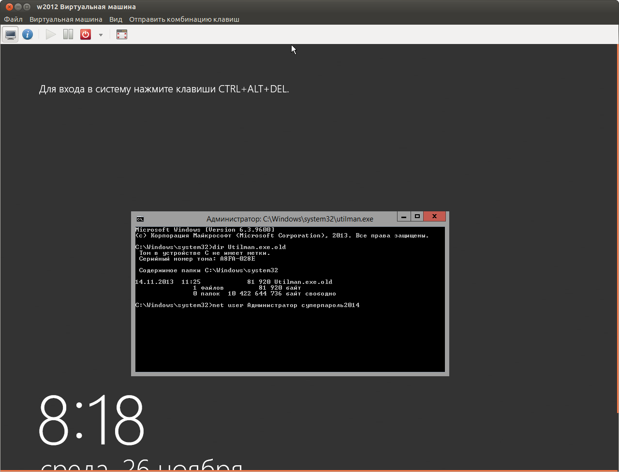
Task: Expand the shutdown options dropdown arrow
Action: point(101,35)
